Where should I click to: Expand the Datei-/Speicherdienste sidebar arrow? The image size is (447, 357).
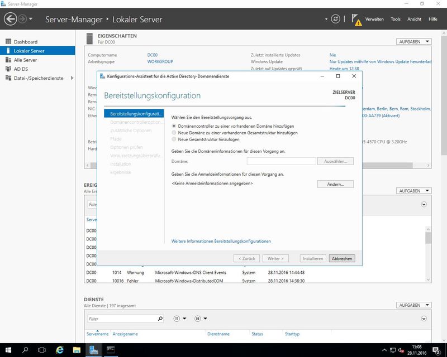point(72,78)
